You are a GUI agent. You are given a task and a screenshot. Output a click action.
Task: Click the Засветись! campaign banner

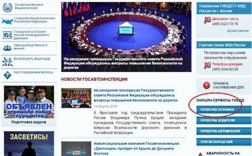(29, 144)
